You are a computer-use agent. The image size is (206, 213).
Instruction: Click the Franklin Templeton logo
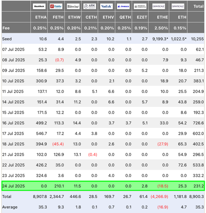click(140, 6)
